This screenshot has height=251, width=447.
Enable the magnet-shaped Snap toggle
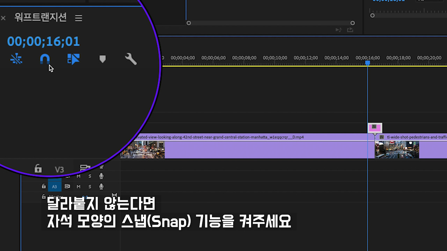point(45,59)
